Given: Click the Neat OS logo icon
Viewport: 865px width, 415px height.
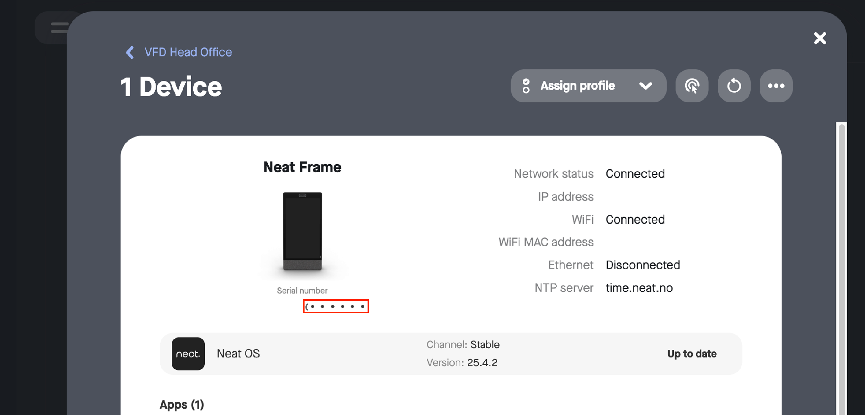Looking at the screenshot, I should click(188, 354).
